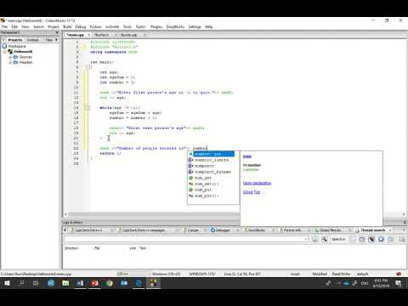This screenshot has height=306, width=408.
Task: Open the wxSmith menu
Action: click(112, 26)
